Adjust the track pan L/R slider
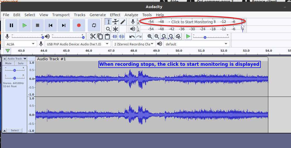 (x=14, y=78)
